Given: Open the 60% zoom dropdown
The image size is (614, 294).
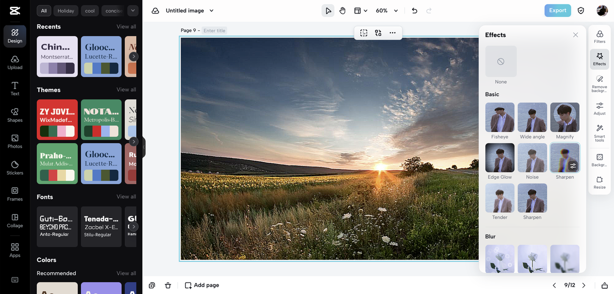Looking at the screenshot, I should coord(387,11).
